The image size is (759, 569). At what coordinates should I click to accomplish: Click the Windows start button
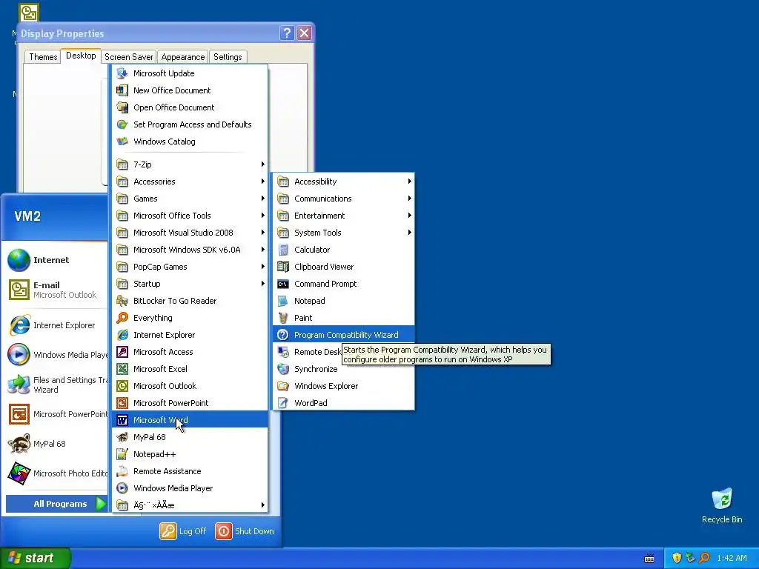[35, 558]
